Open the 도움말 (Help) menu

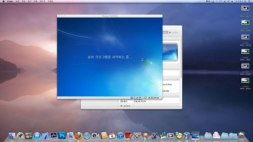click(x=50, y=1)
